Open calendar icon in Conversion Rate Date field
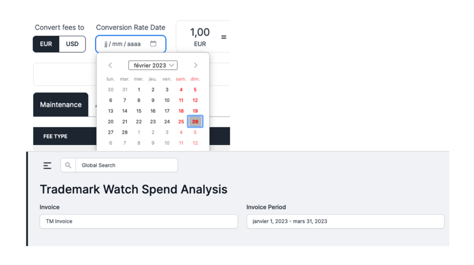Image resolution: width=474 pixels, height=265 pixels. coord(153,43)
